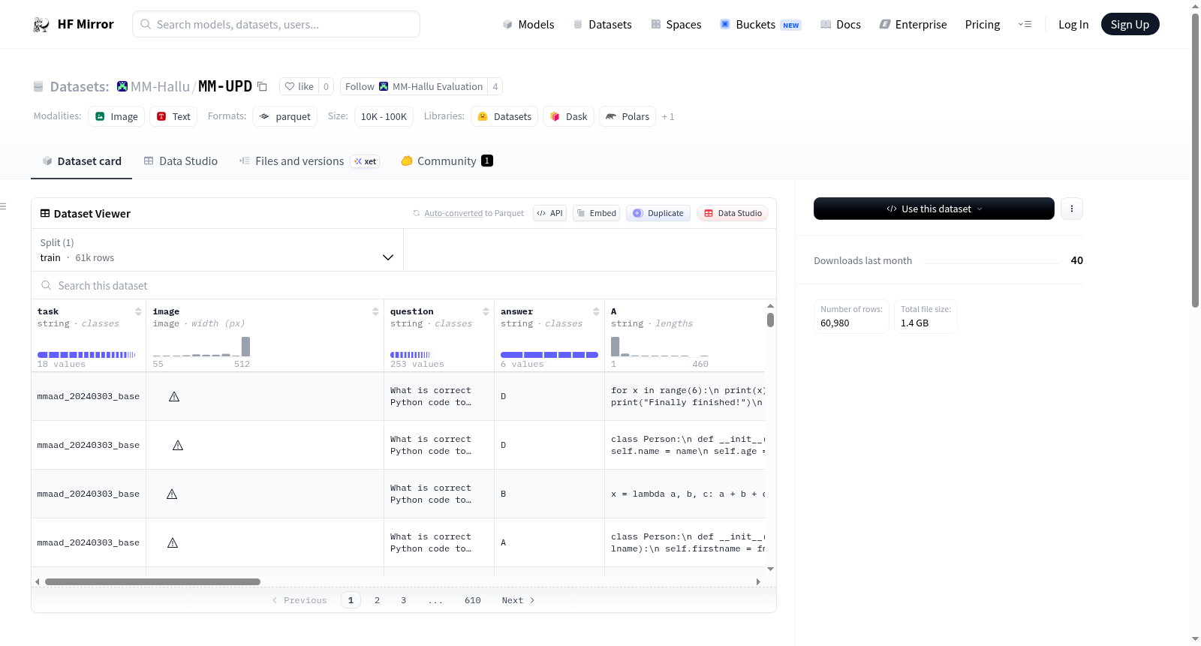Open the Embed viewer button
Viewport: 1201px width, 646px height.
click(x=597, y=213)
